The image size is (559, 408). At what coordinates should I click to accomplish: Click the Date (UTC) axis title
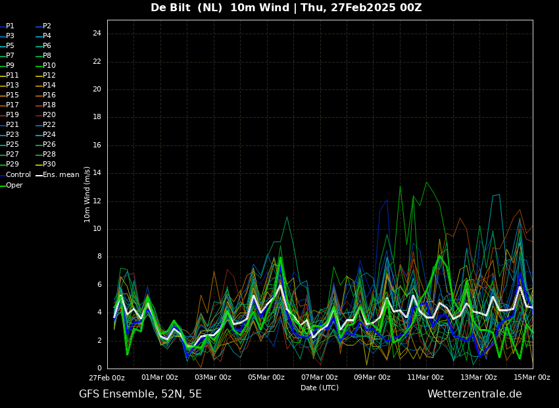pyautogui.click(x=320, y=388)
